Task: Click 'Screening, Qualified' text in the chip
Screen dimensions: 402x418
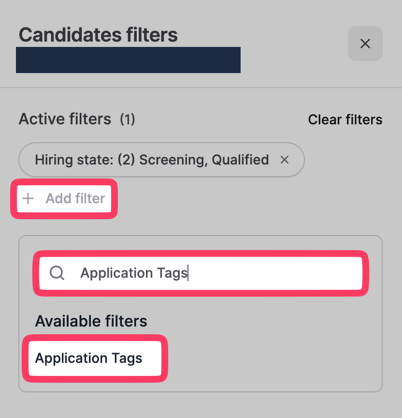Action: tap(204, 160)
